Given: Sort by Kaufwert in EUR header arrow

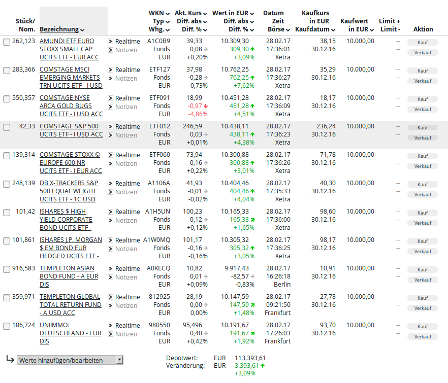Looking at the screenshot, I should (372, 30).
